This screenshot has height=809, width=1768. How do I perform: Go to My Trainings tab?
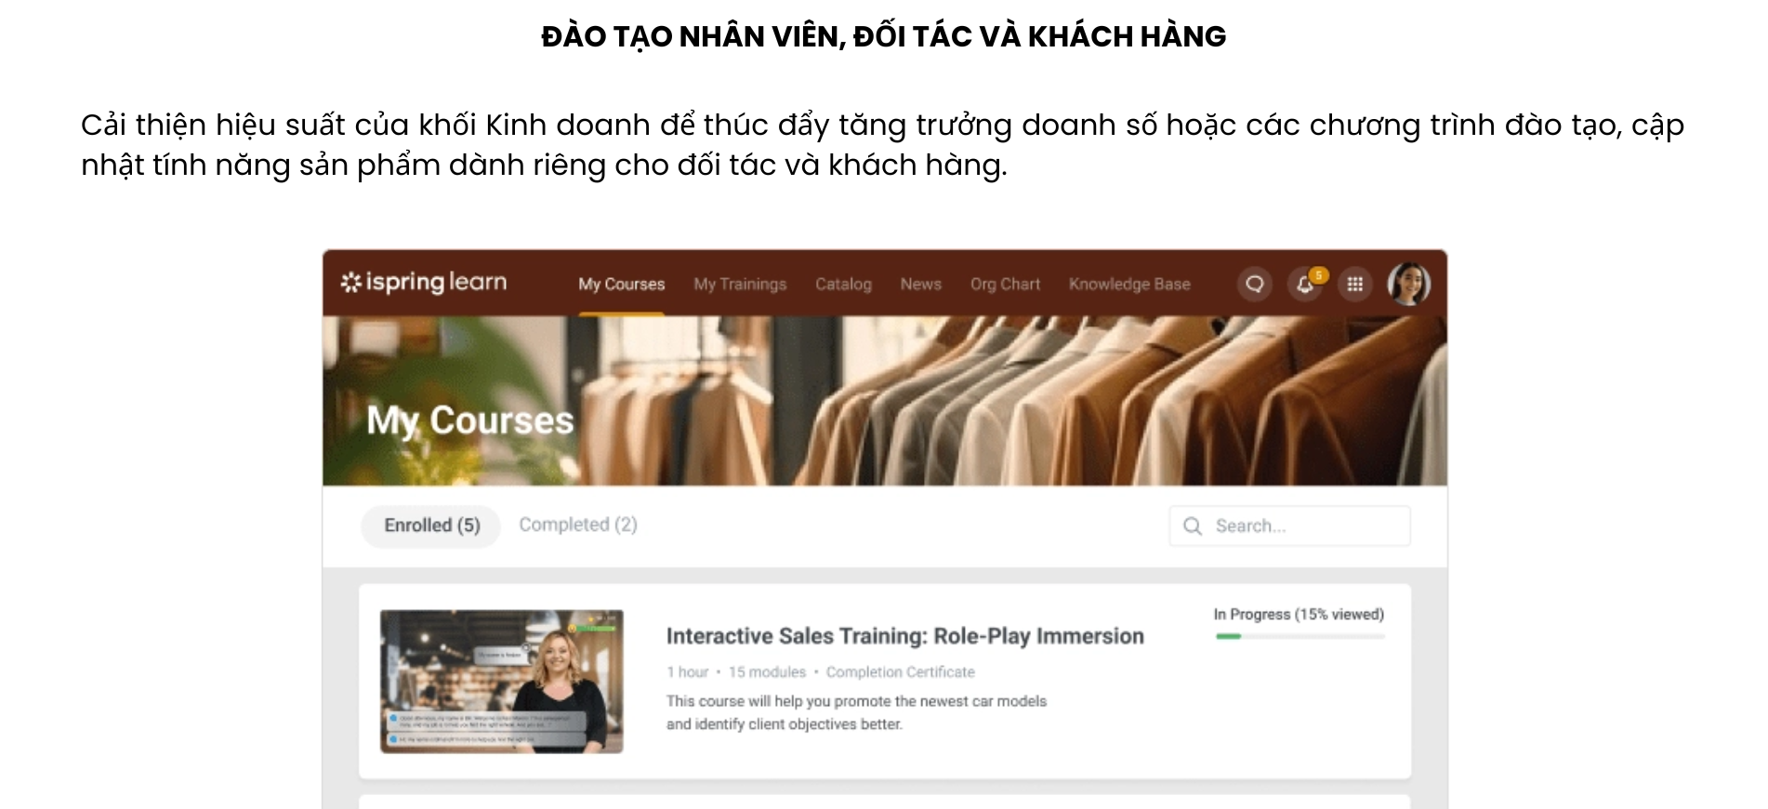pyautogui.click(x=740, y=285)
